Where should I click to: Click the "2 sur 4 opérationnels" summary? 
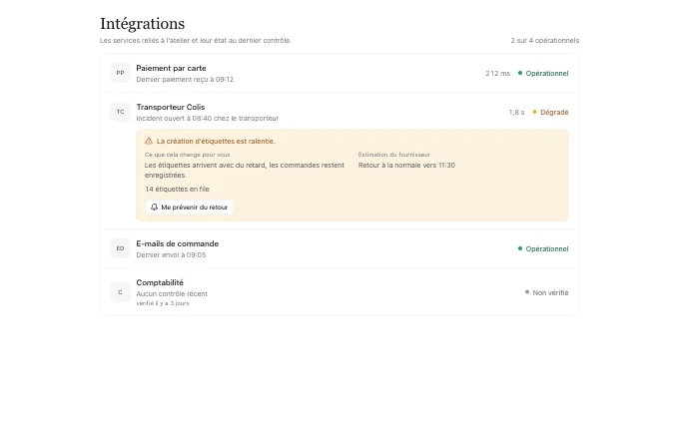[x=545, y=40]
